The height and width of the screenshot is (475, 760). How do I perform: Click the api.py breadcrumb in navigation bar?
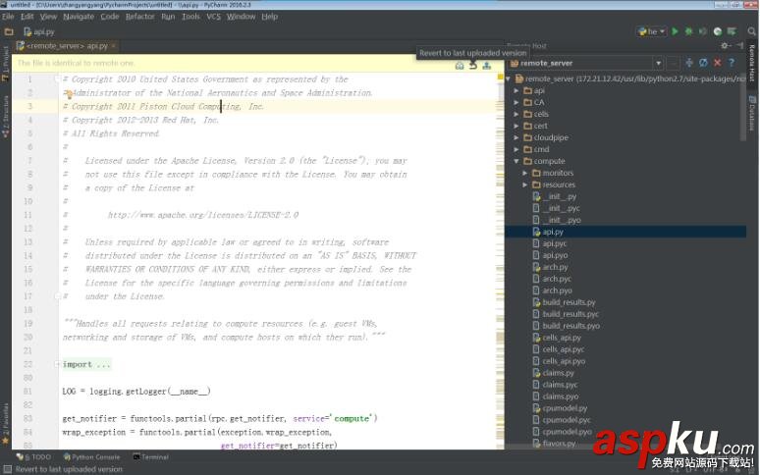(x=39, y=32)
